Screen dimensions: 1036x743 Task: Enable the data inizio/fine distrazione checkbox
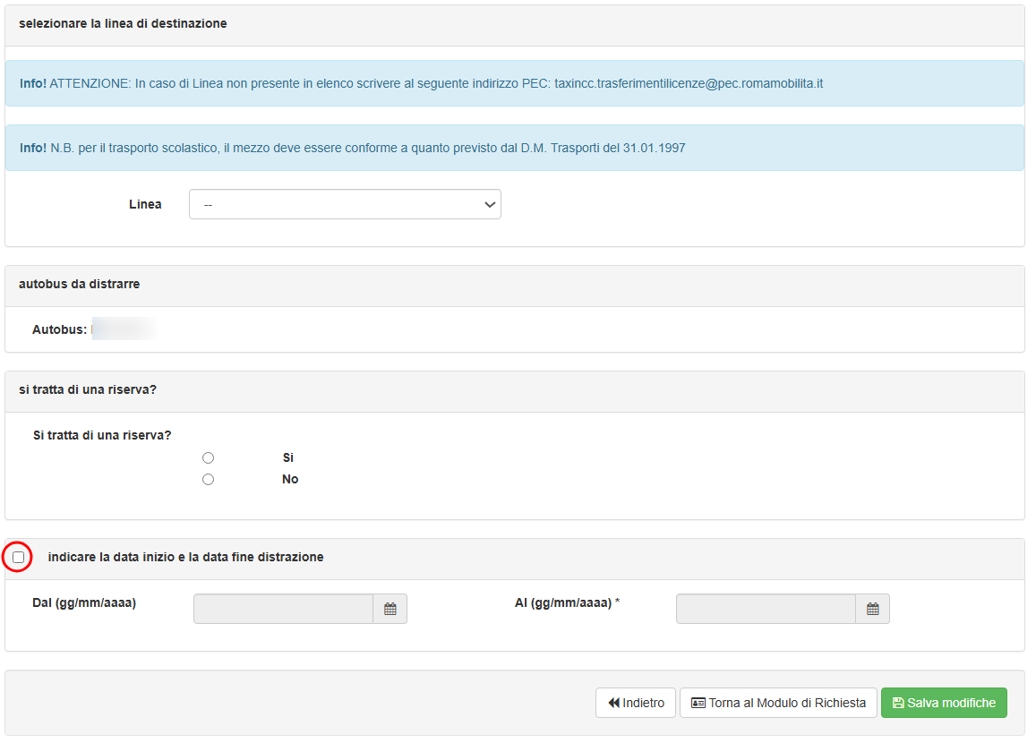[19, 557]
